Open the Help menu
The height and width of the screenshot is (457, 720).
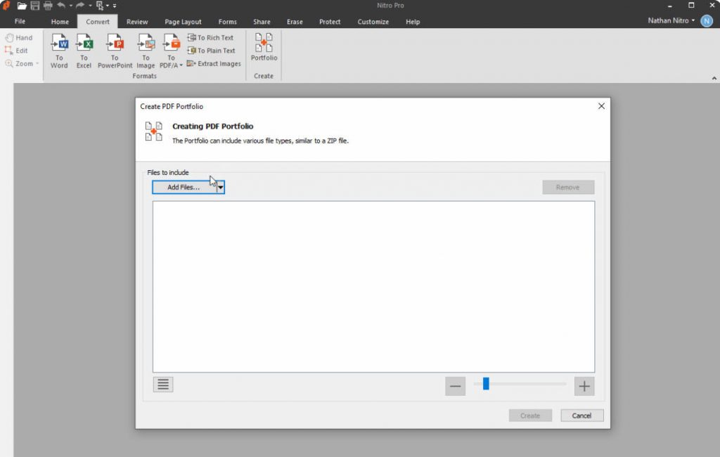(x=413, y=22)
